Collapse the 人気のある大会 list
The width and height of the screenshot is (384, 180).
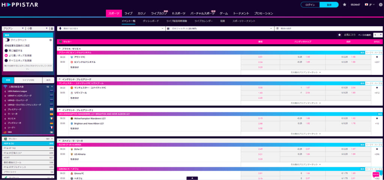[x=52, y=87]
